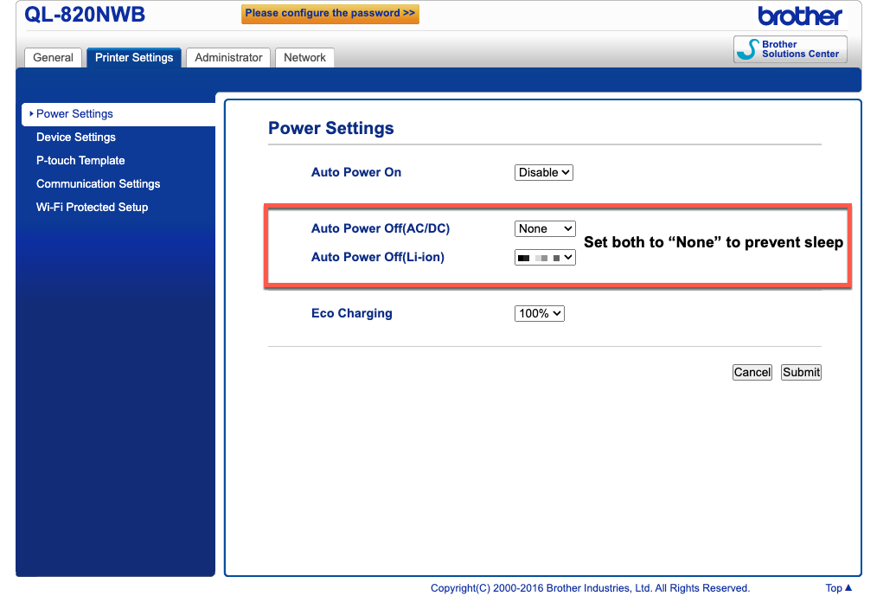896x615 pixels.
Task: Go to the Network tab
Action: click(304, 58)
